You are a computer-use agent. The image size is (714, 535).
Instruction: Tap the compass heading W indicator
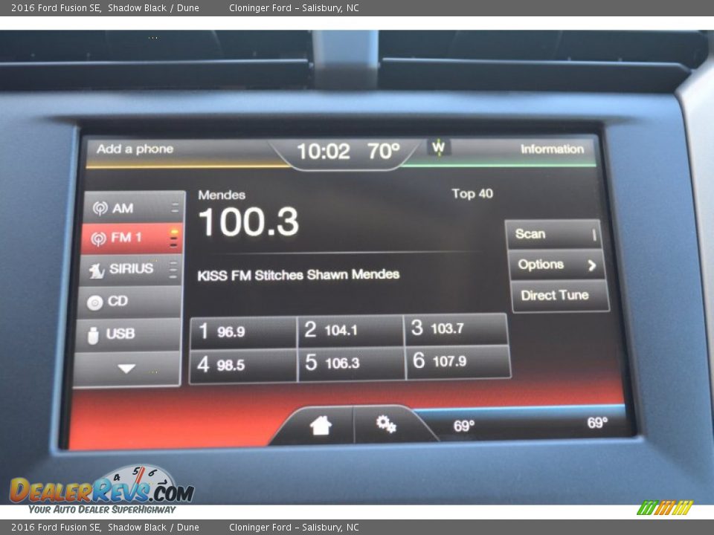pyautogui.click(x=439, y=148)
